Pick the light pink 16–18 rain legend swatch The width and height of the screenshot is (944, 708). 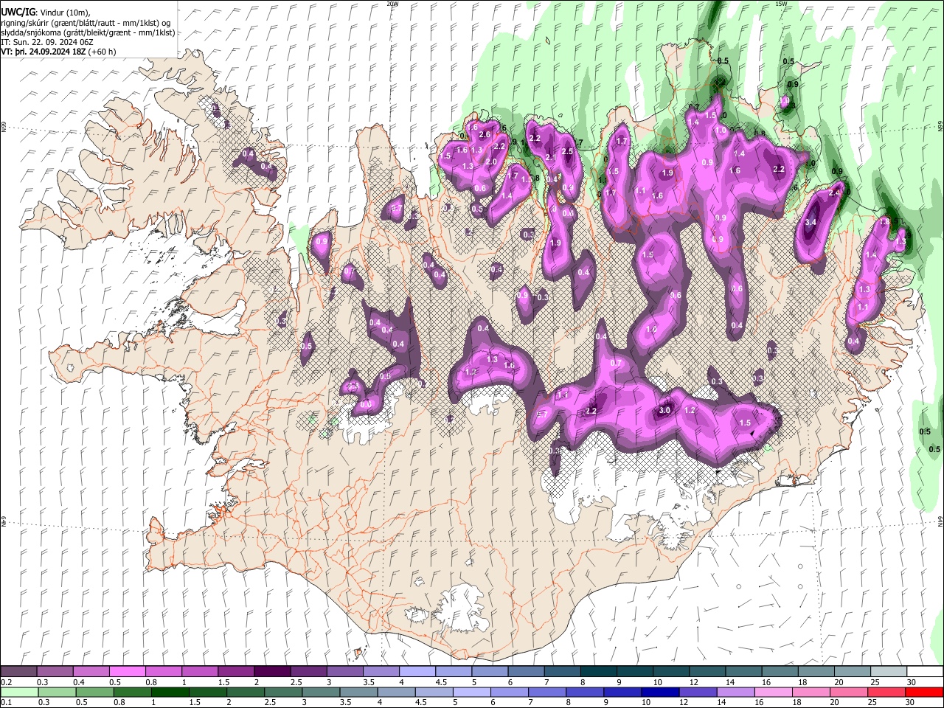(773, 692)
